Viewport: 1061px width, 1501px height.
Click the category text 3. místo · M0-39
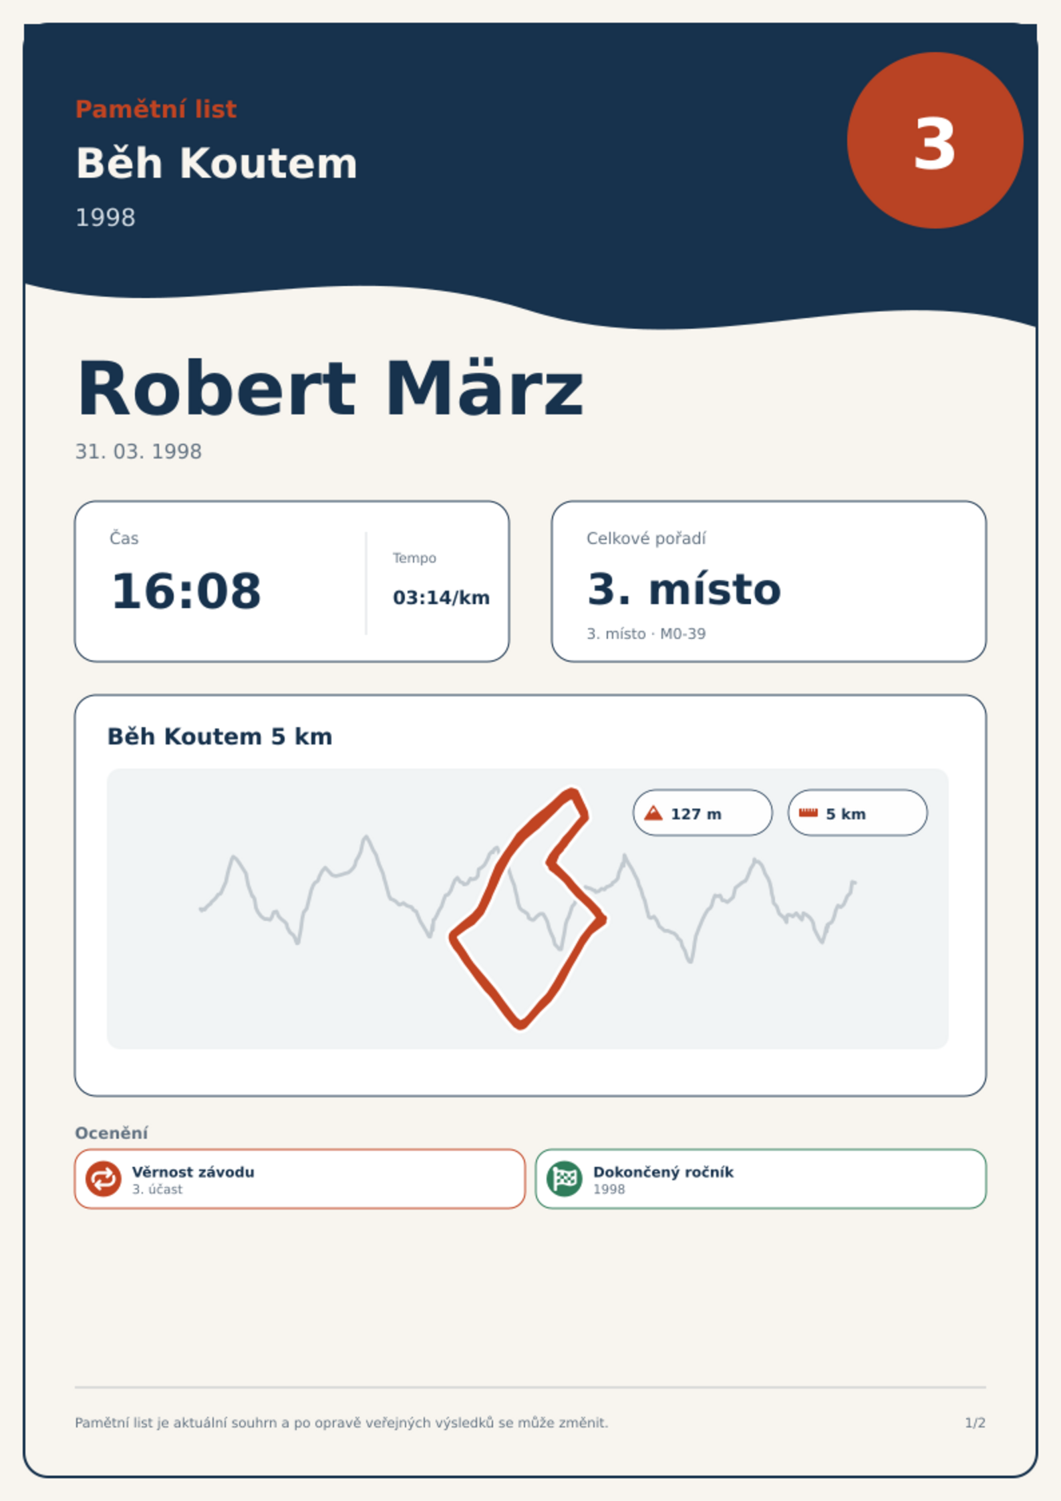646,634
